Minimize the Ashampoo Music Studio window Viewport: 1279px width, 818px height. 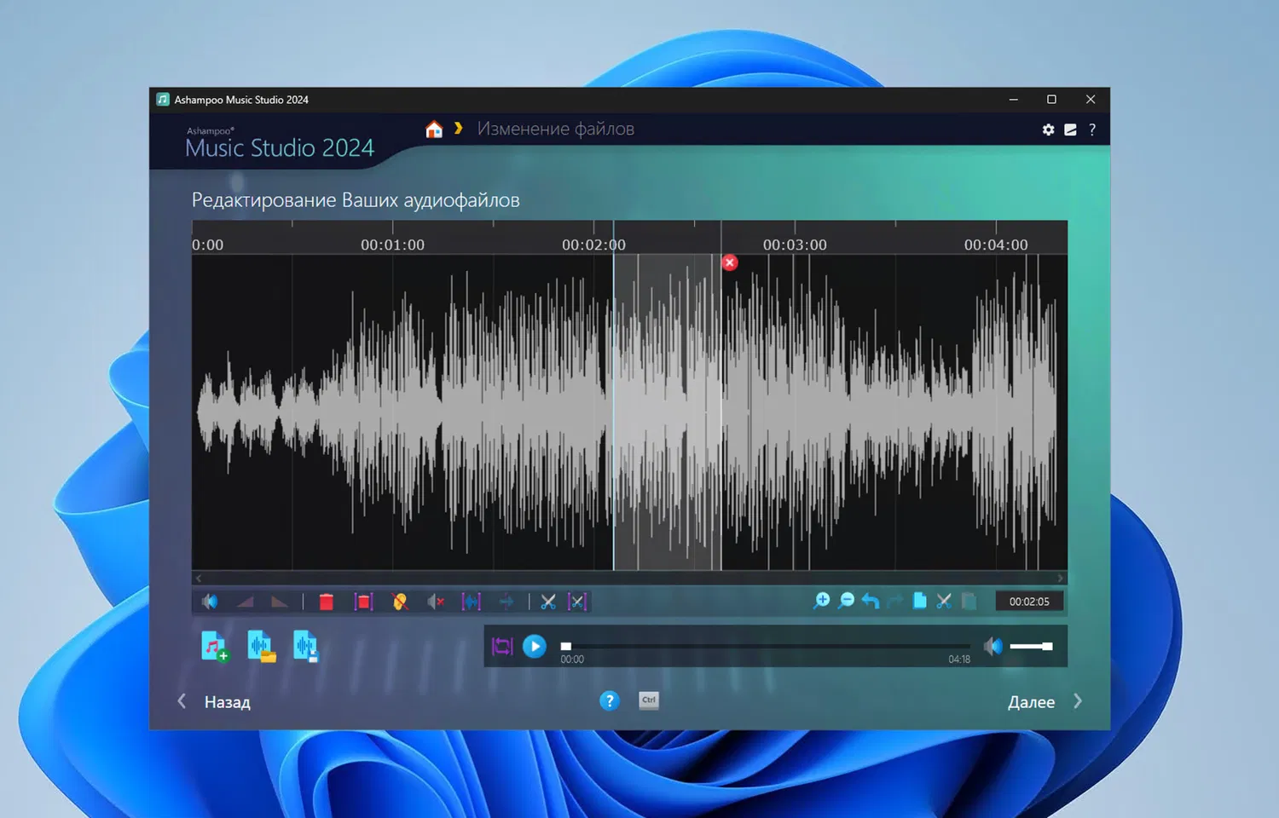[1014, 100]
